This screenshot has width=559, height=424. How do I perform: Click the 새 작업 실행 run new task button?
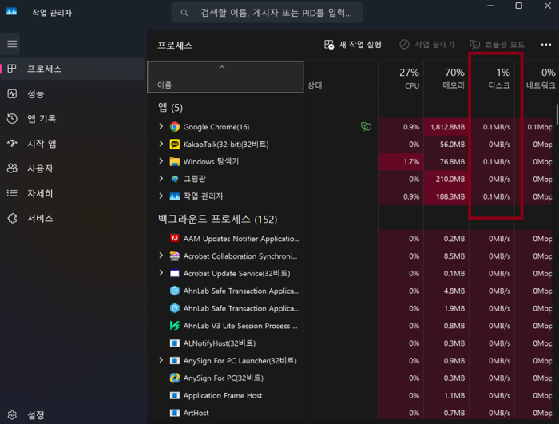click(353, 45)
